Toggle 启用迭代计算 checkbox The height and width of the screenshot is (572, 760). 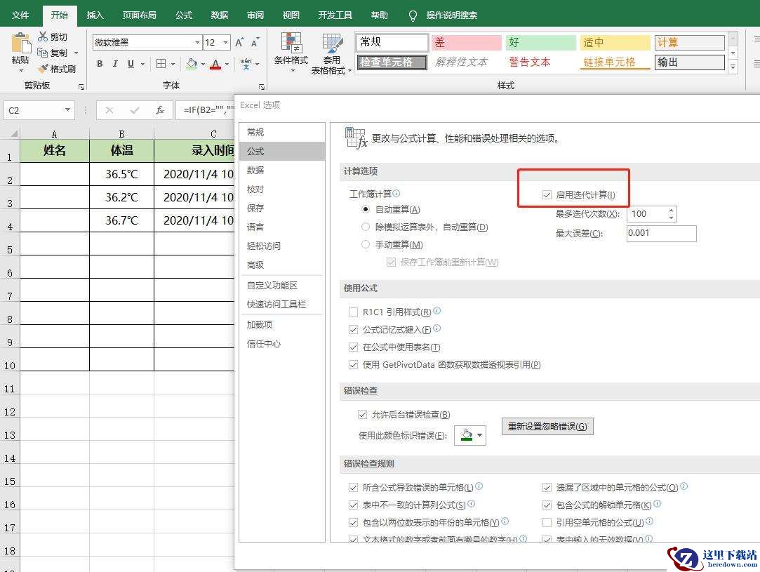point(547,195)
